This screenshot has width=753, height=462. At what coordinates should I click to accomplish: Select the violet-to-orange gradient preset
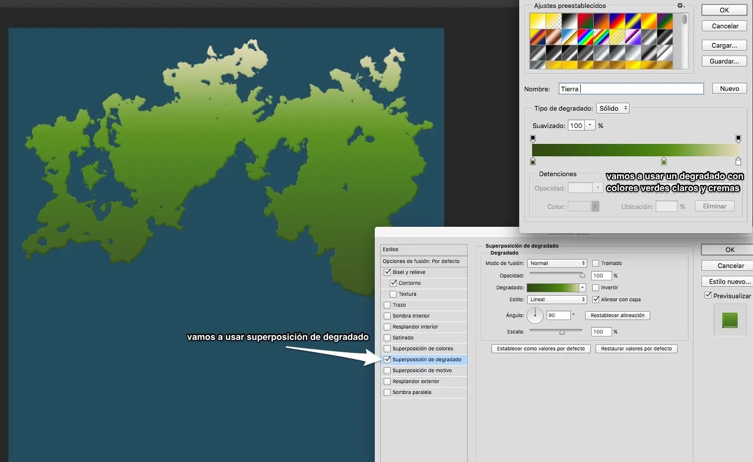[601, 21]
